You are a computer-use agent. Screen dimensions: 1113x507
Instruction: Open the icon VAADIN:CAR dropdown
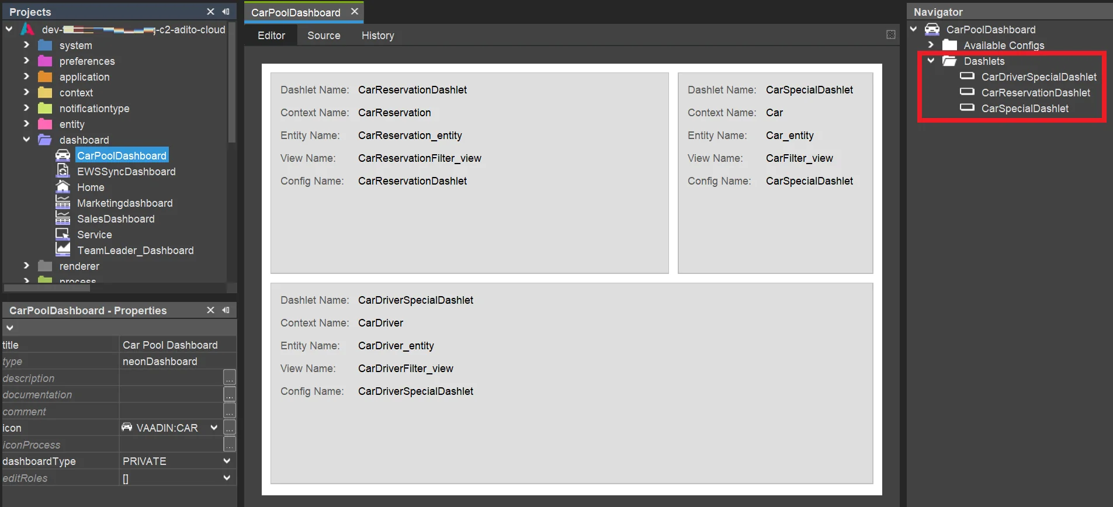pyautogui.click(x=214, y=428)
